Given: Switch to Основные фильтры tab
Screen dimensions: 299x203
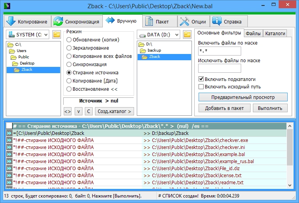Looking at the screenshot, I should 219,33.
